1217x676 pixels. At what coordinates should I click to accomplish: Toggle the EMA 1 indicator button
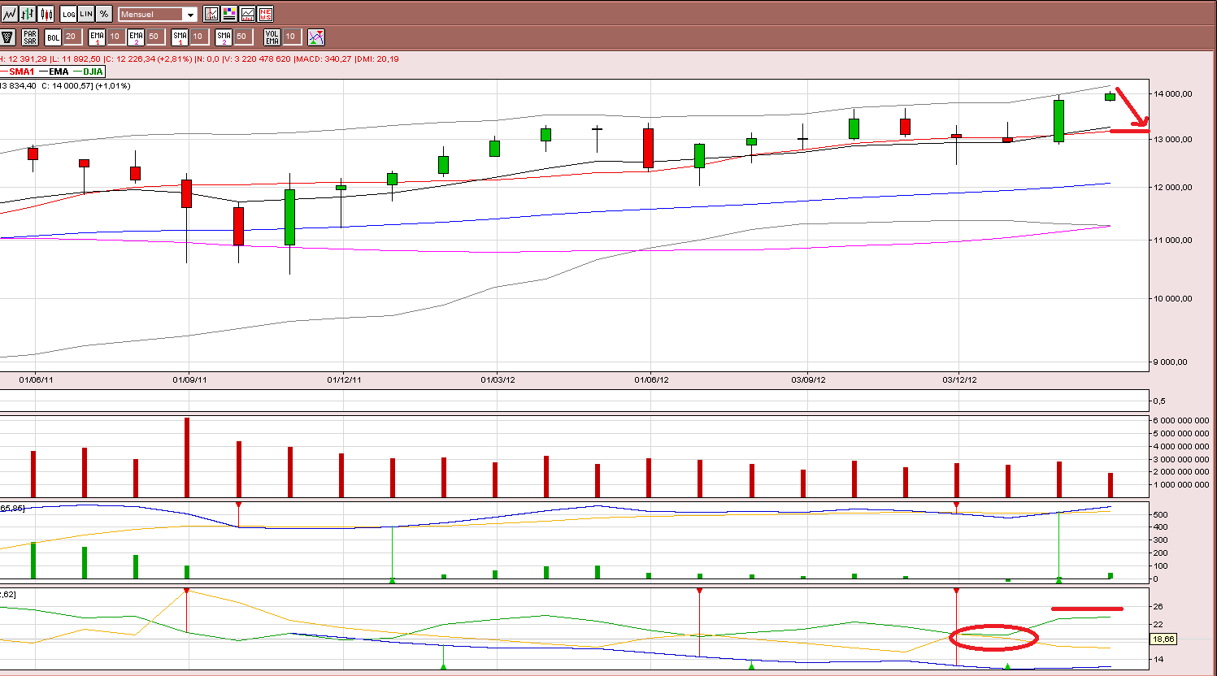click(97, 37)
